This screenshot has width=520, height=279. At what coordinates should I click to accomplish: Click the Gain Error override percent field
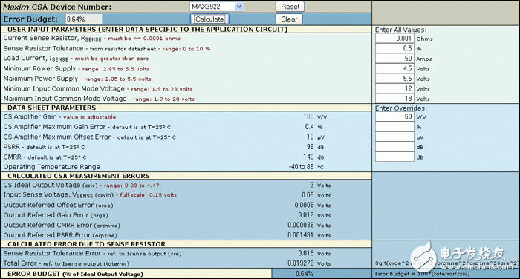(x=394, y=127)
